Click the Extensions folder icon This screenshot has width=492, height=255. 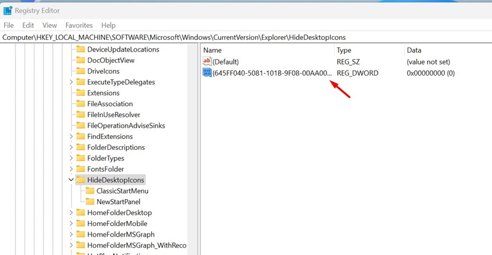(81, 93)
